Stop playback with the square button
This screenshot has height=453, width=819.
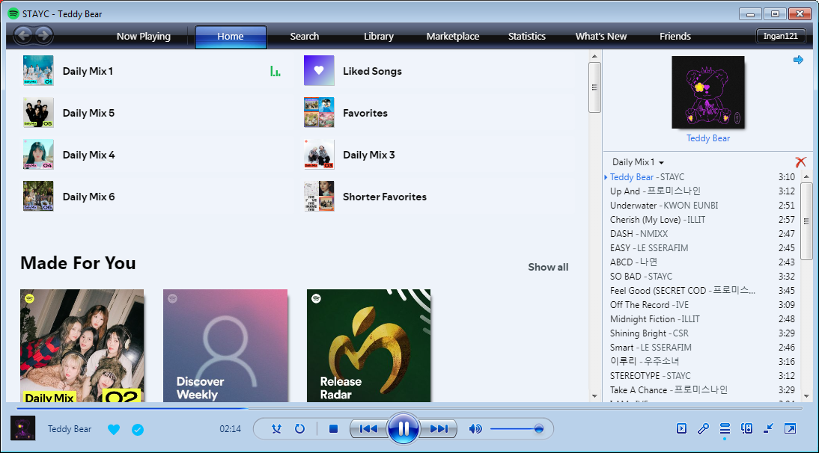pyautogui.click(x=333, y=428)
